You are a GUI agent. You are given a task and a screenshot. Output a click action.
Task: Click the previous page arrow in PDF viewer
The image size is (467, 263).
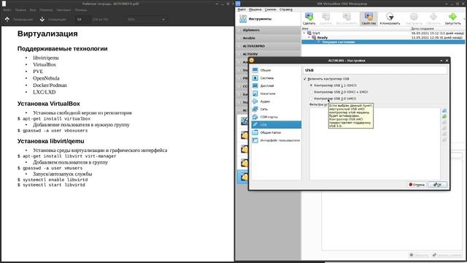(x=7, y=20)
